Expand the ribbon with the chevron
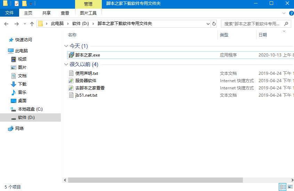This screenshot has height=191, width=294. coord(284,13)
